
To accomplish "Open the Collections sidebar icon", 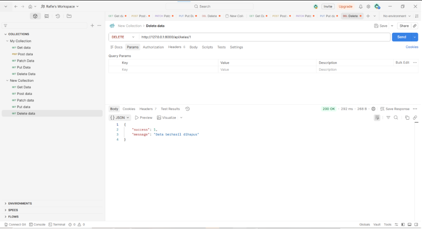I will click(x=35, y=16).
